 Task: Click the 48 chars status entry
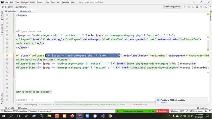pos(174,111)
